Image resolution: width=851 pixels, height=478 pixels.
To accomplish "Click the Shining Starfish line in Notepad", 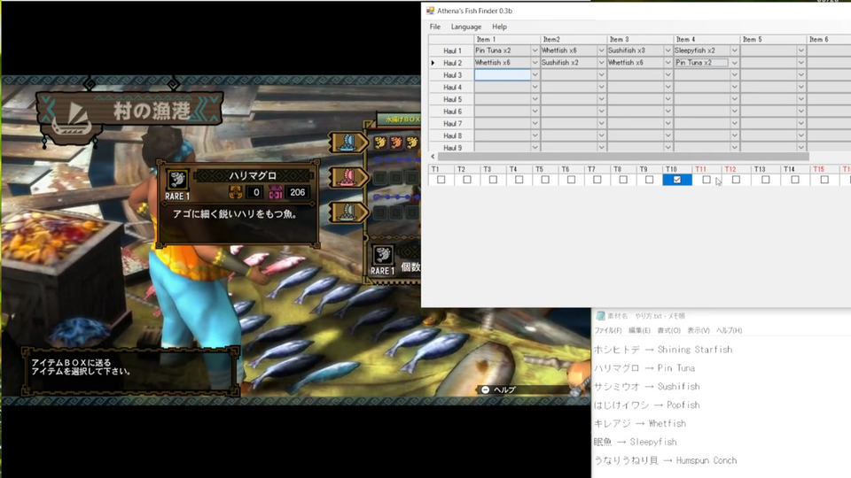I will pyautogui.click(x=663, y=350).
